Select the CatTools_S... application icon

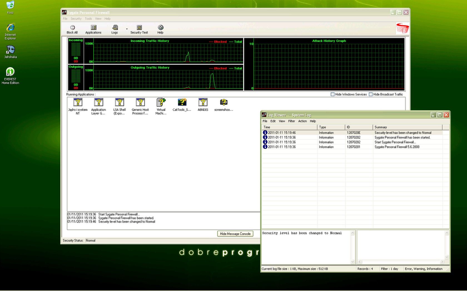pyautogui.click(x=182, y=105)
